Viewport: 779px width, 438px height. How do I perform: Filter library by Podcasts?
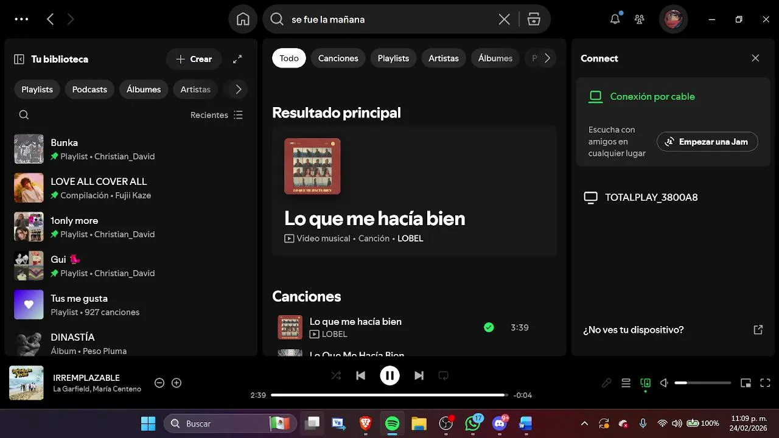[x=89, y=89]
